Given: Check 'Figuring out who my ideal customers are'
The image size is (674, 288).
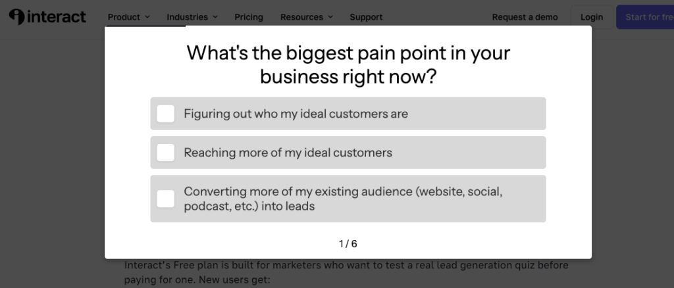Looking at the screenshot, I should click(165, 114).
